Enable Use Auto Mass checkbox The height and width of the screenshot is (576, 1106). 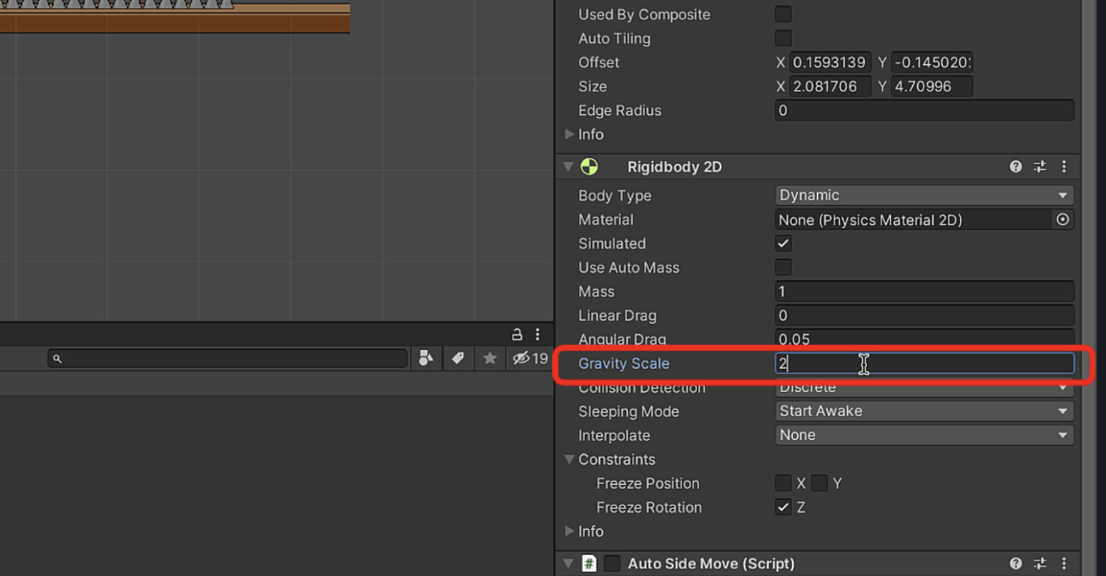click(783, 267)
